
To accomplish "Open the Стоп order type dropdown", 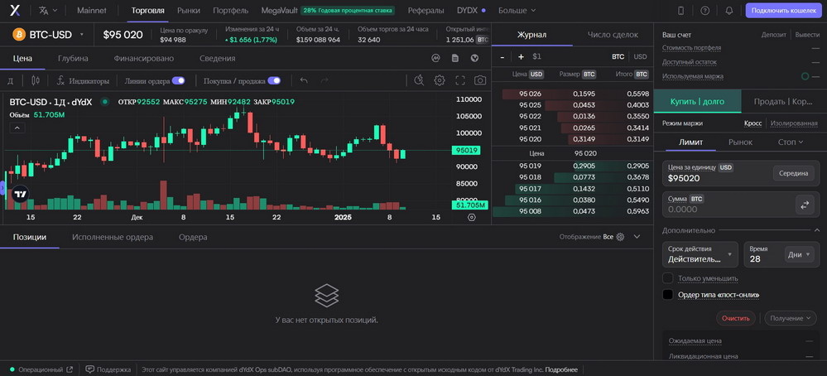I will (x=791, y=142).
